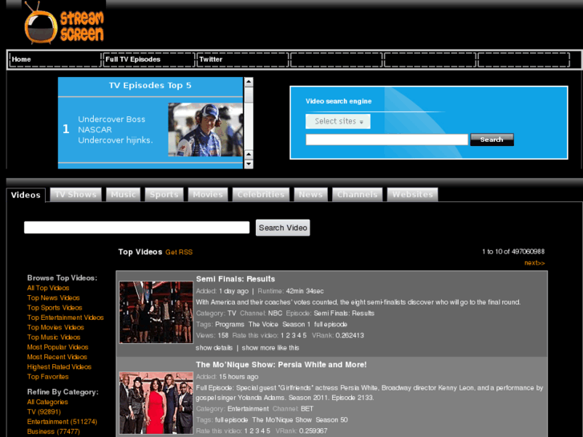Screen dimensions: 583x437
Task: Switch to the Websites tab
Action: (412, 195)
